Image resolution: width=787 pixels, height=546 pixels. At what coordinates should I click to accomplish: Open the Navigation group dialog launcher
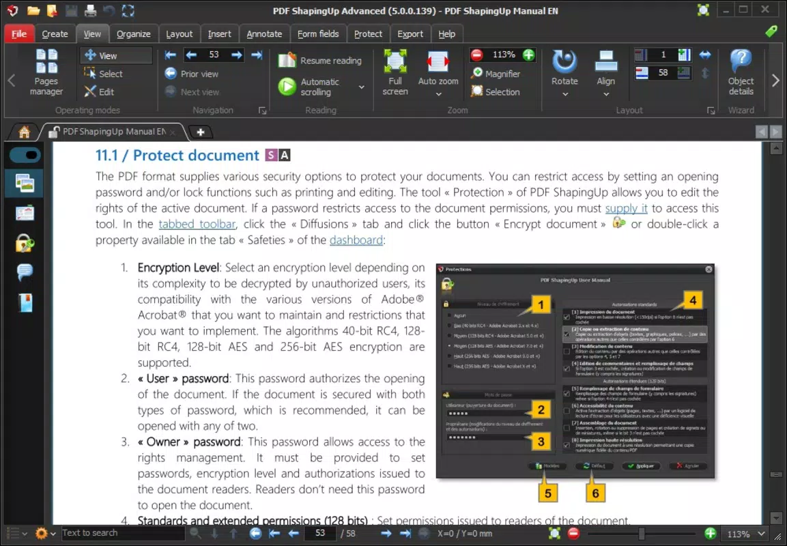coord(263,111)
